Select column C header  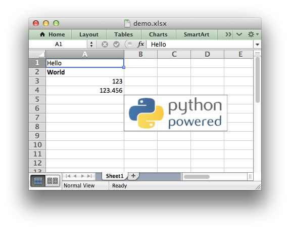[x=174, y=54]
